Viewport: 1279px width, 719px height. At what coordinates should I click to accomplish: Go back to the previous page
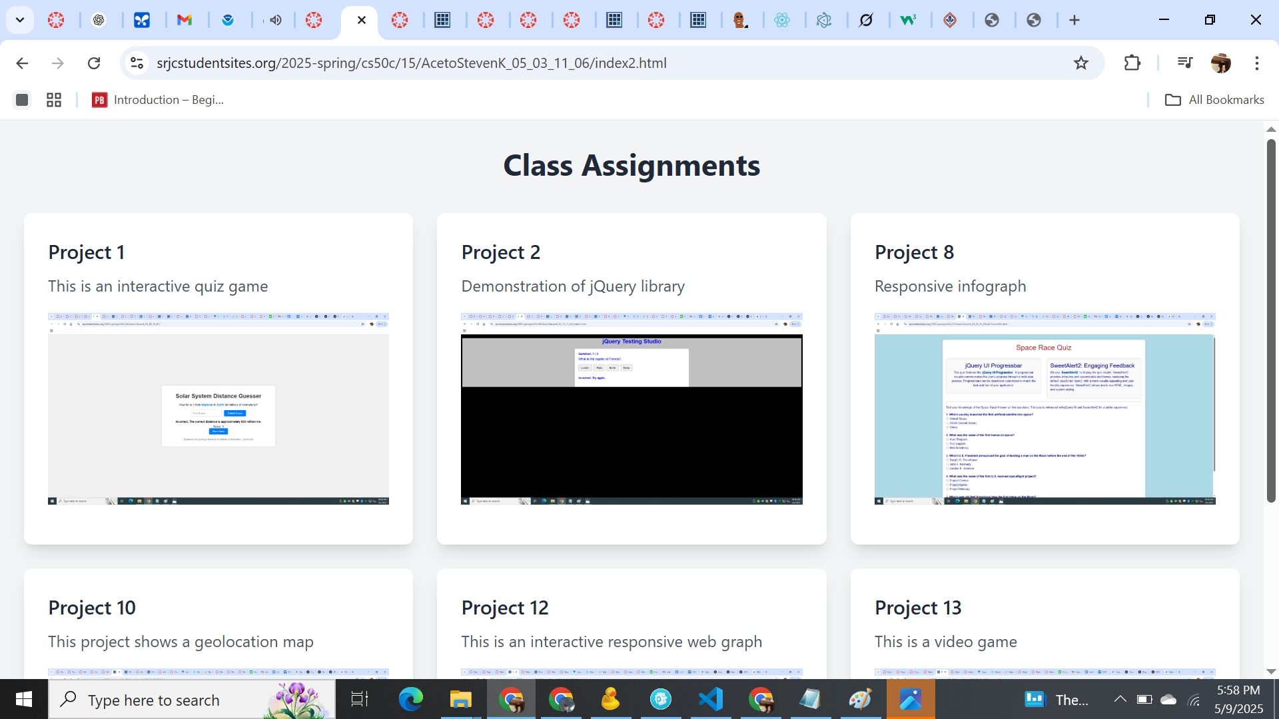pyautogui.click(x=22, y=63)
